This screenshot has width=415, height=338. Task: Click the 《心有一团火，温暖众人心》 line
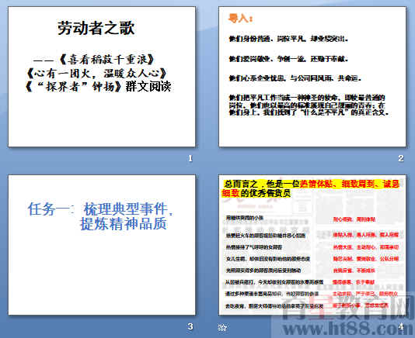click(97, 73)
